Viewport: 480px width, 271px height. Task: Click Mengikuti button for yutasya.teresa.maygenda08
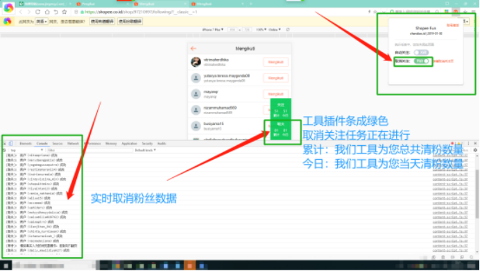[x=275, y=78]
